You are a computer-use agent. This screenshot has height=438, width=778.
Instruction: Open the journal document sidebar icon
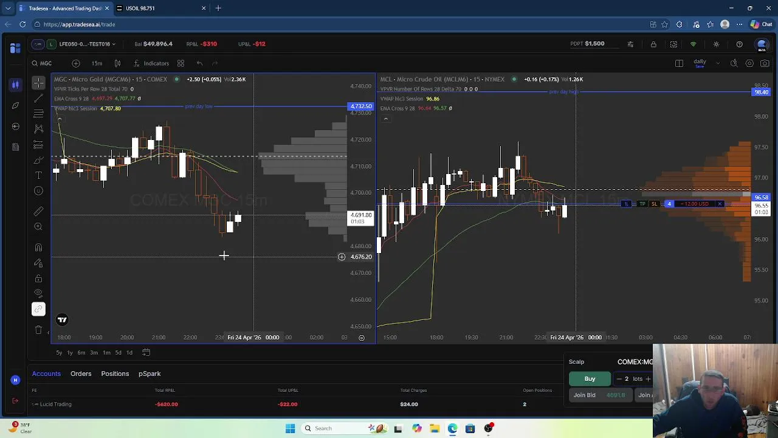(x=15, y=147)
